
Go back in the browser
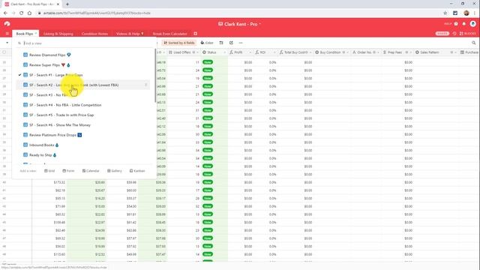[x=5, y=13]
